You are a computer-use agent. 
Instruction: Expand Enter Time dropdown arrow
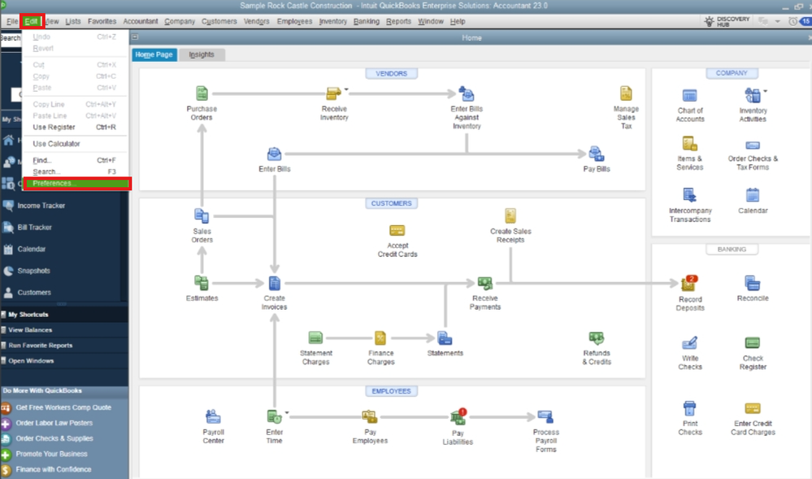287,412
